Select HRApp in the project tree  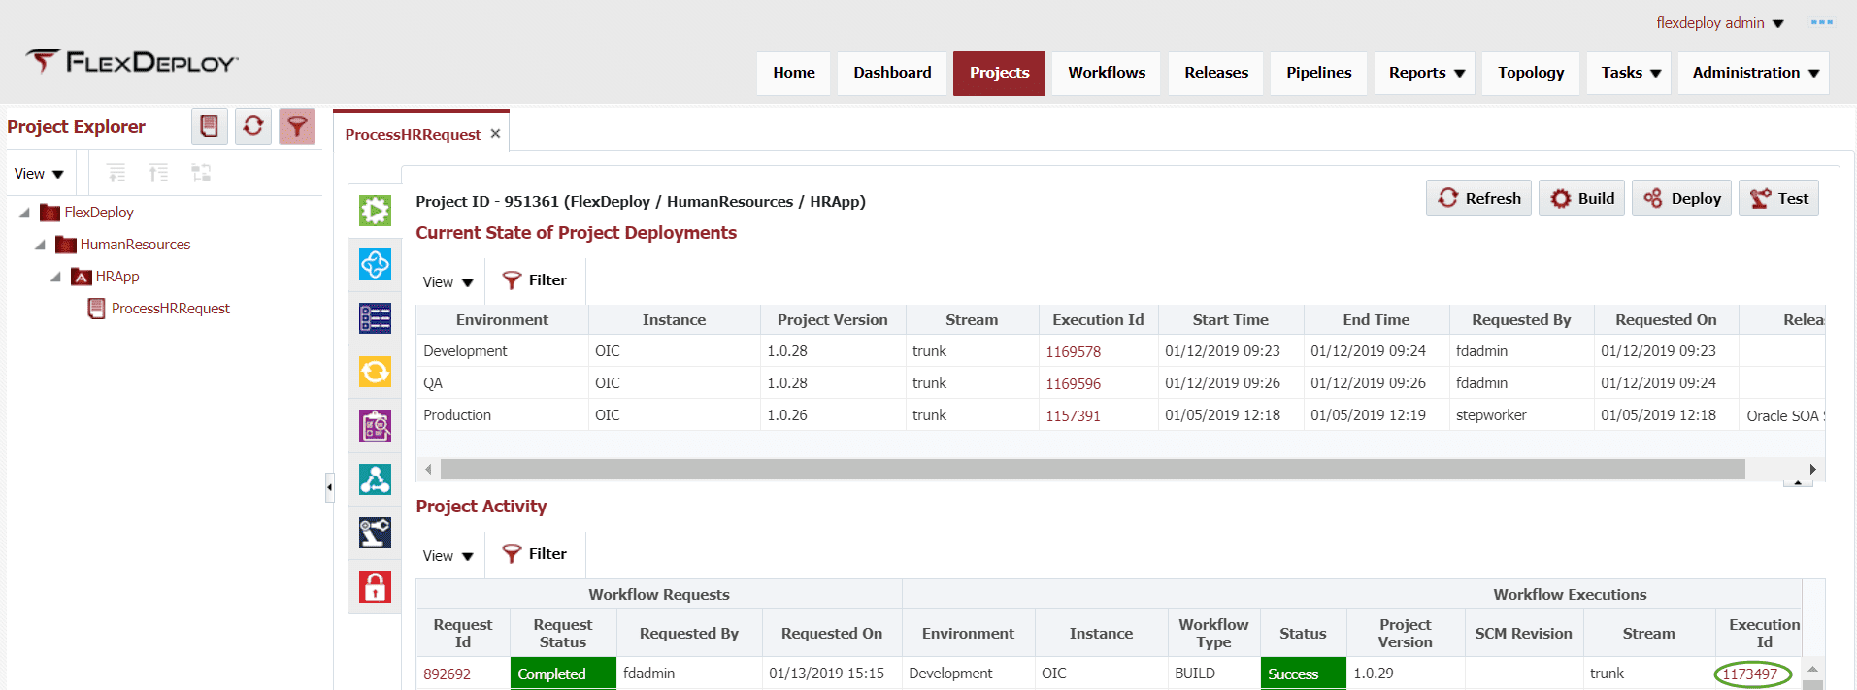coord(117,277)
